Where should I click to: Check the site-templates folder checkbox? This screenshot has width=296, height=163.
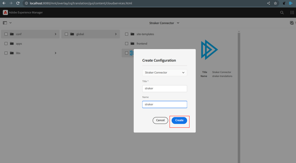pos(126,34)
